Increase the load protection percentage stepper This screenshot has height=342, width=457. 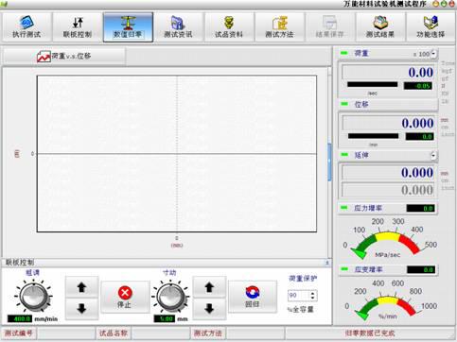point(312,294)
